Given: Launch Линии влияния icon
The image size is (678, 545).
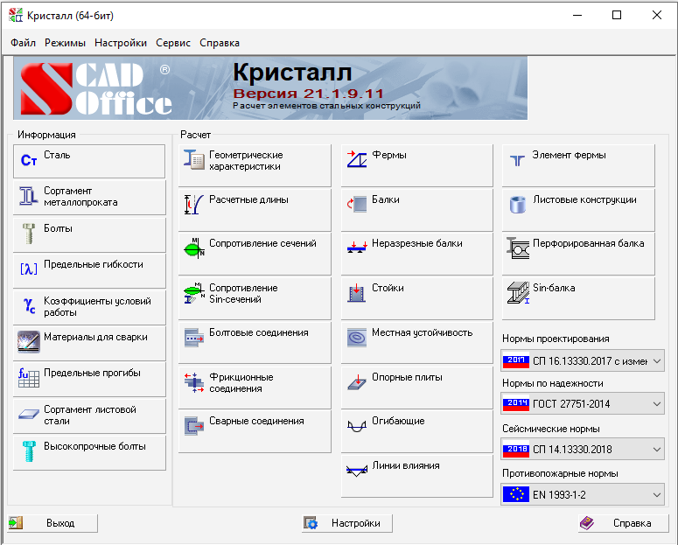Looking at the screenshot, I should [357, 471].
